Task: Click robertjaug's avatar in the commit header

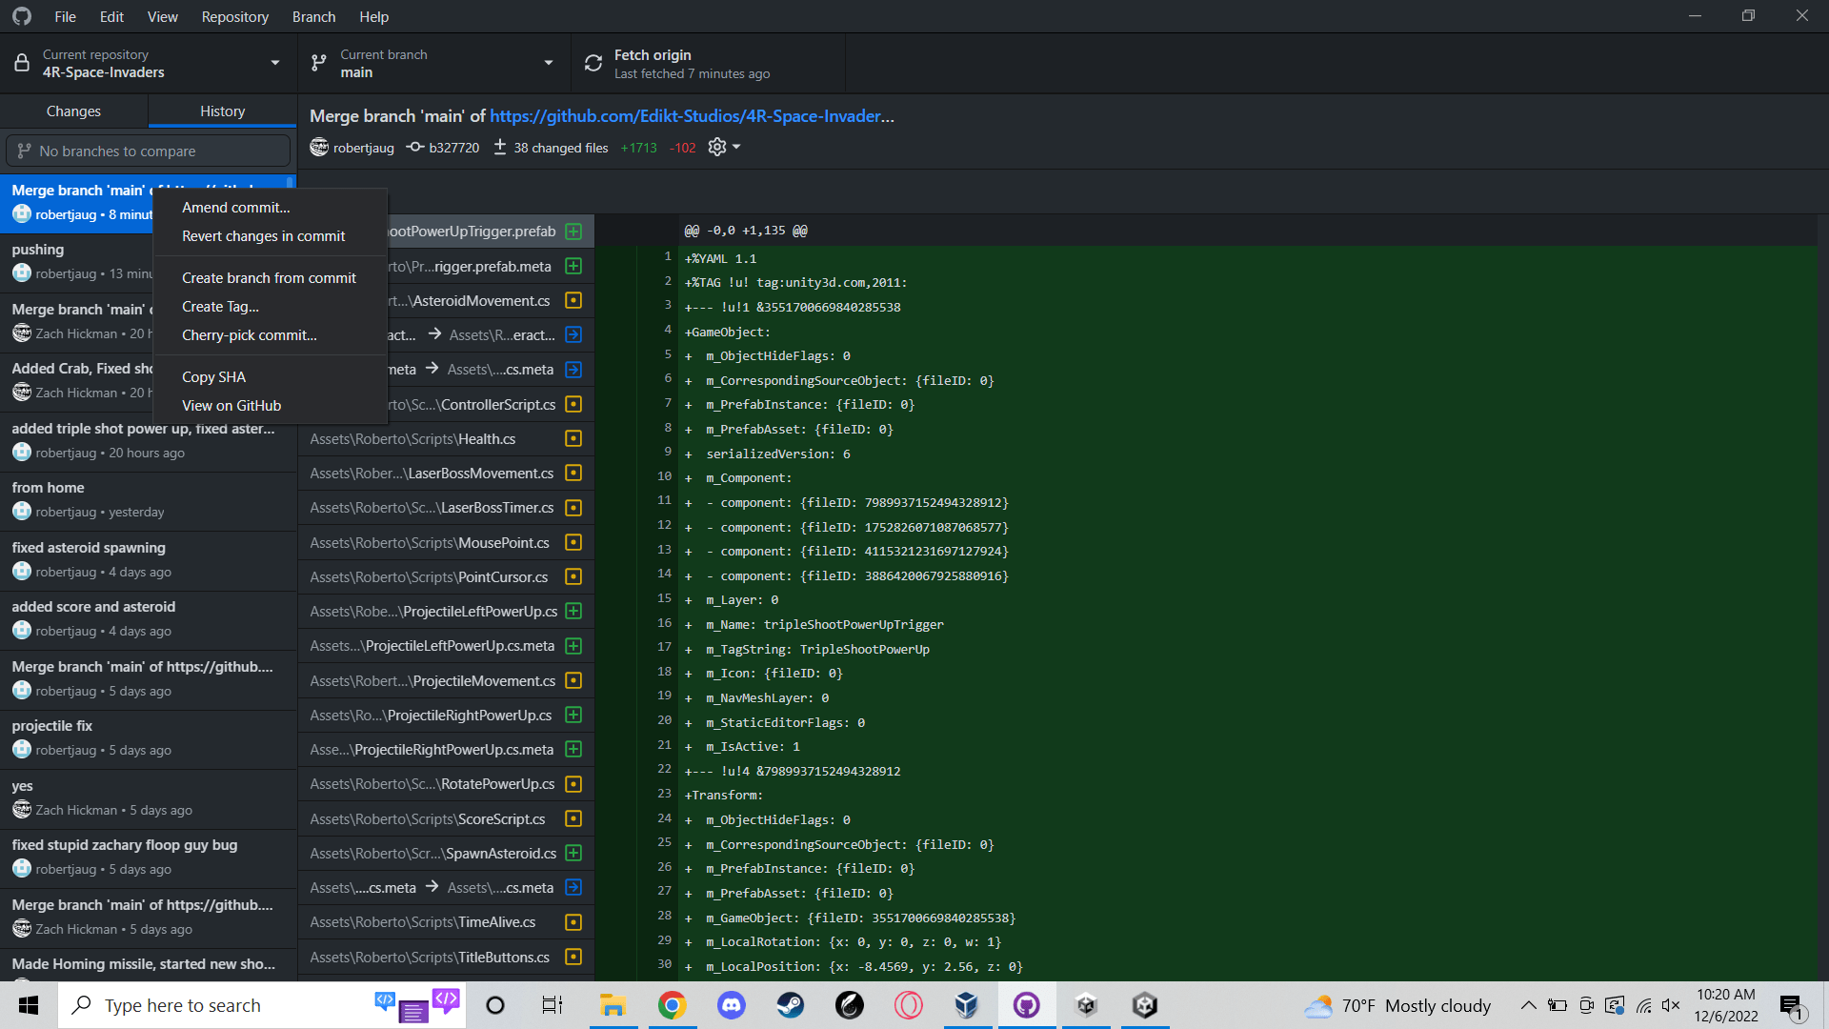Action: (x=318, y=147)
